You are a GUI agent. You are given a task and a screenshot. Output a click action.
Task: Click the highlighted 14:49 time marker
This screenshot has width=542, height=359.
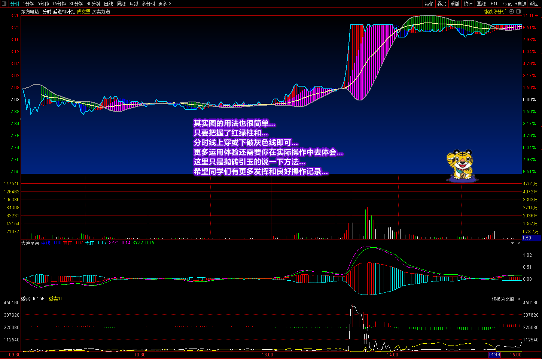coord(494,355)
